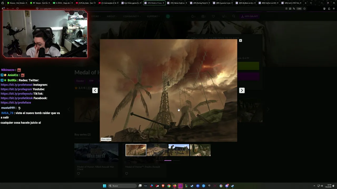Open the GOG SUPPORT menu
Screen dimensions: 337x189
153,16
